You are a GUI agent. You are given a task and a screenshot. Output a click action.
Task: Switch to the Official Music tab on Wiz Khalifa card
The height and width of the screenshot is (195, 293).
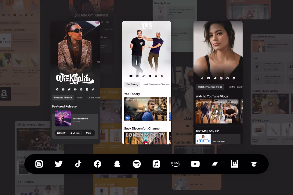(x=93, y=97)
